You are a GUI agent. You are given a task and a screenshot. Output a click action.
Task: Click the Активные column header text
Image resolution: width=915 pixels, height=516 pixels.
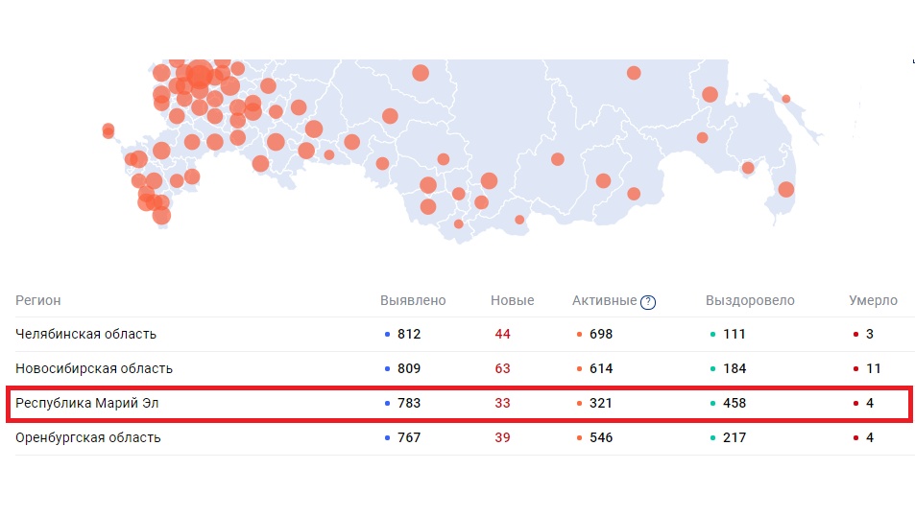click(x=604, y=301)
